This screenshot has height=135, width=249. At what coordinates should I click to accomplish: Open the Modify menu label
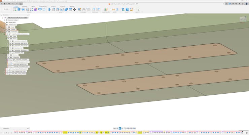(62, 12)
